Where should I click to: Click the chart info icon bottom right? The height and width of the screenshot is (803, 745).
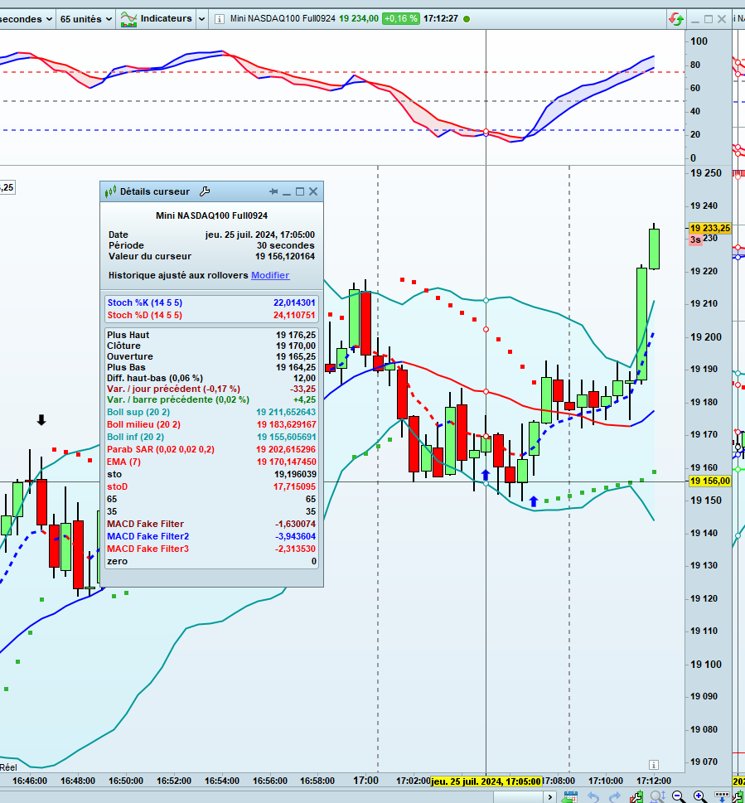653,765
